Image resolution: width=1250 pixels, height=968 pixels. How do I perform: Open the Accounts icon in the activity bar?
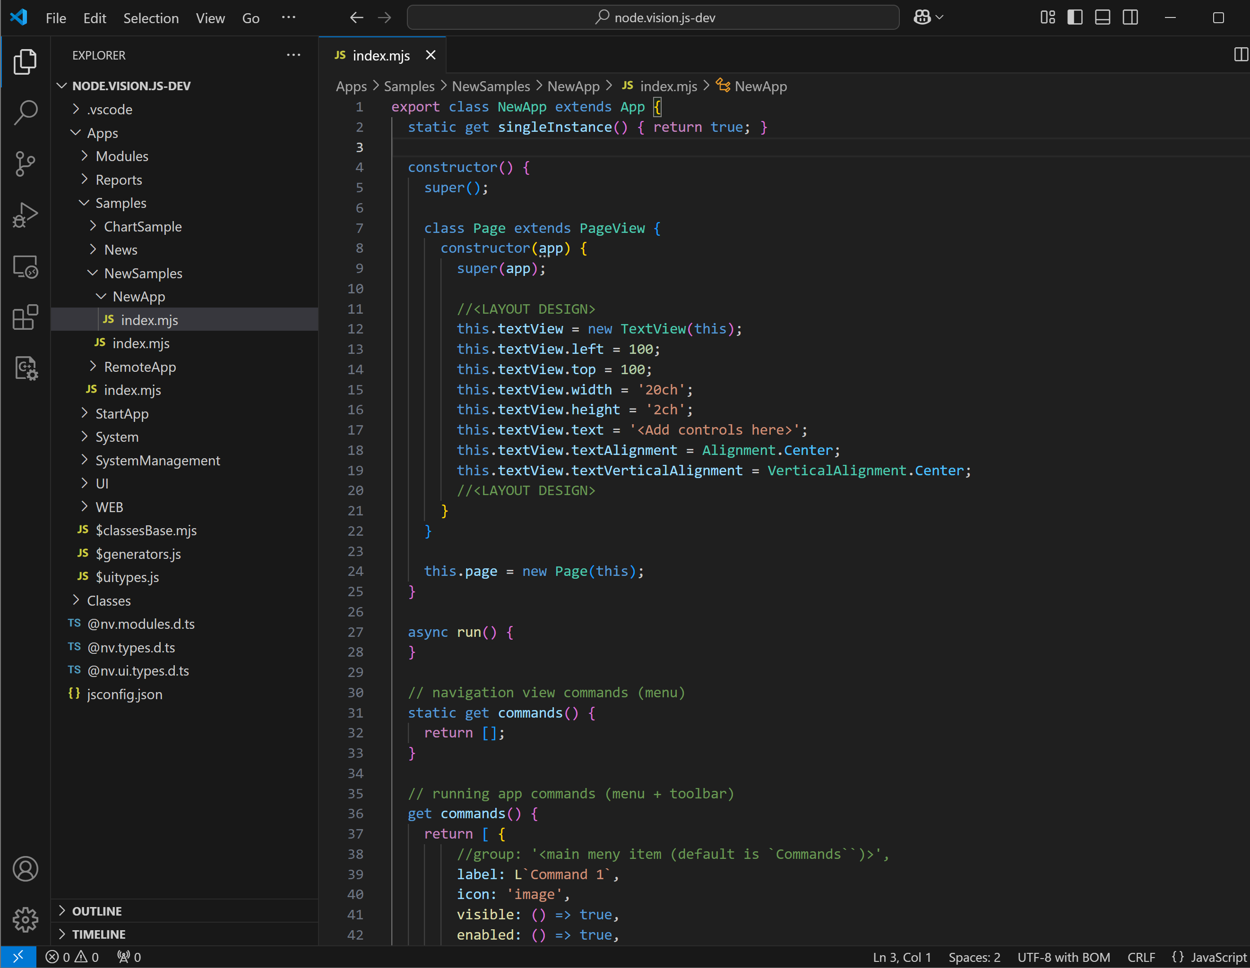pos(25,869)
